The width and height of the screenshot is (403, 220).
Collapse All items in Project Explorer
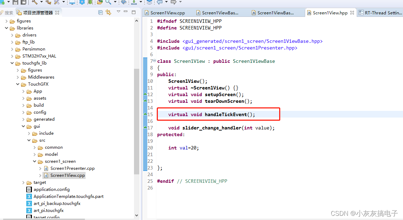pos(101,12)
